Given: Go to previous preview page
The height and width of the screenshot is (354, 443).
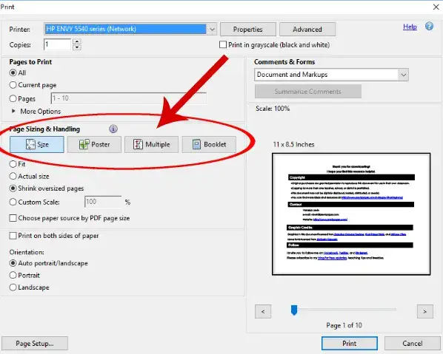Looking at the screenshot, I should [x=263, y=311].
